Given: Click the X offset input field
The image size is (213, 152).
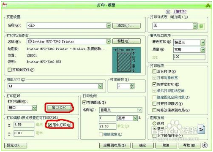Looking at the screenshot, I should (x=24, y=125).
